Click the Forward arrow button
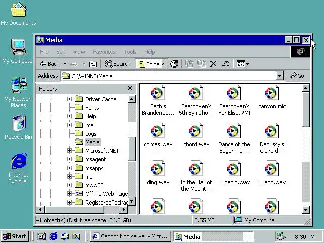The image size is (324, 243). (x=74, y=64)
